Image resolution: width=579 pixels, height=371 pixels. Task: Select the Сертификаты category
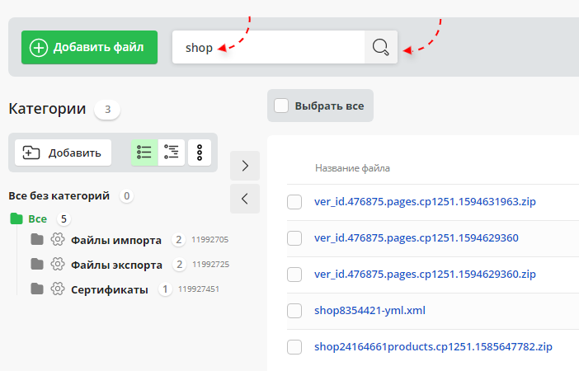(109, 289)
